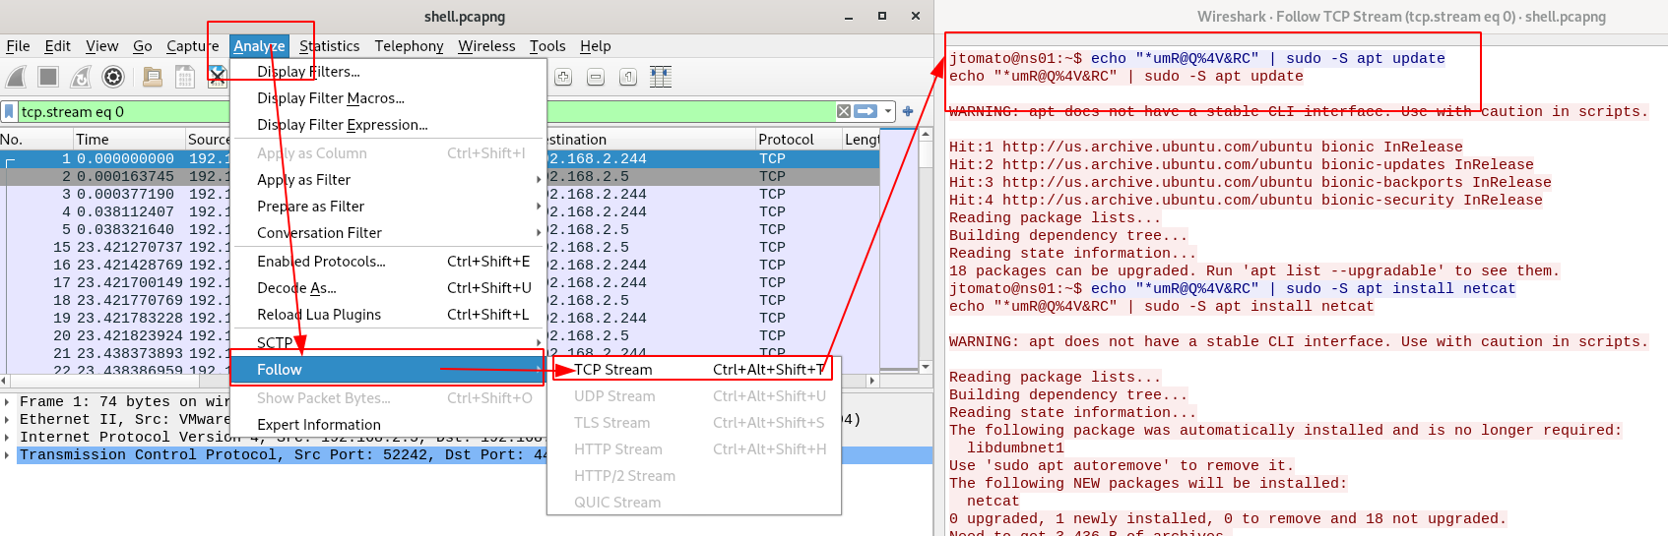Open the Tools menu
This screenshot has height=536, width=1668.
547,45
